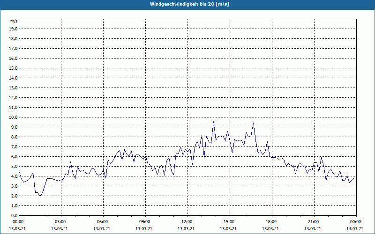This screenshot has height=234, width=375.
Task: Select the 2,0 y-axis label
Action: point(15,196)
